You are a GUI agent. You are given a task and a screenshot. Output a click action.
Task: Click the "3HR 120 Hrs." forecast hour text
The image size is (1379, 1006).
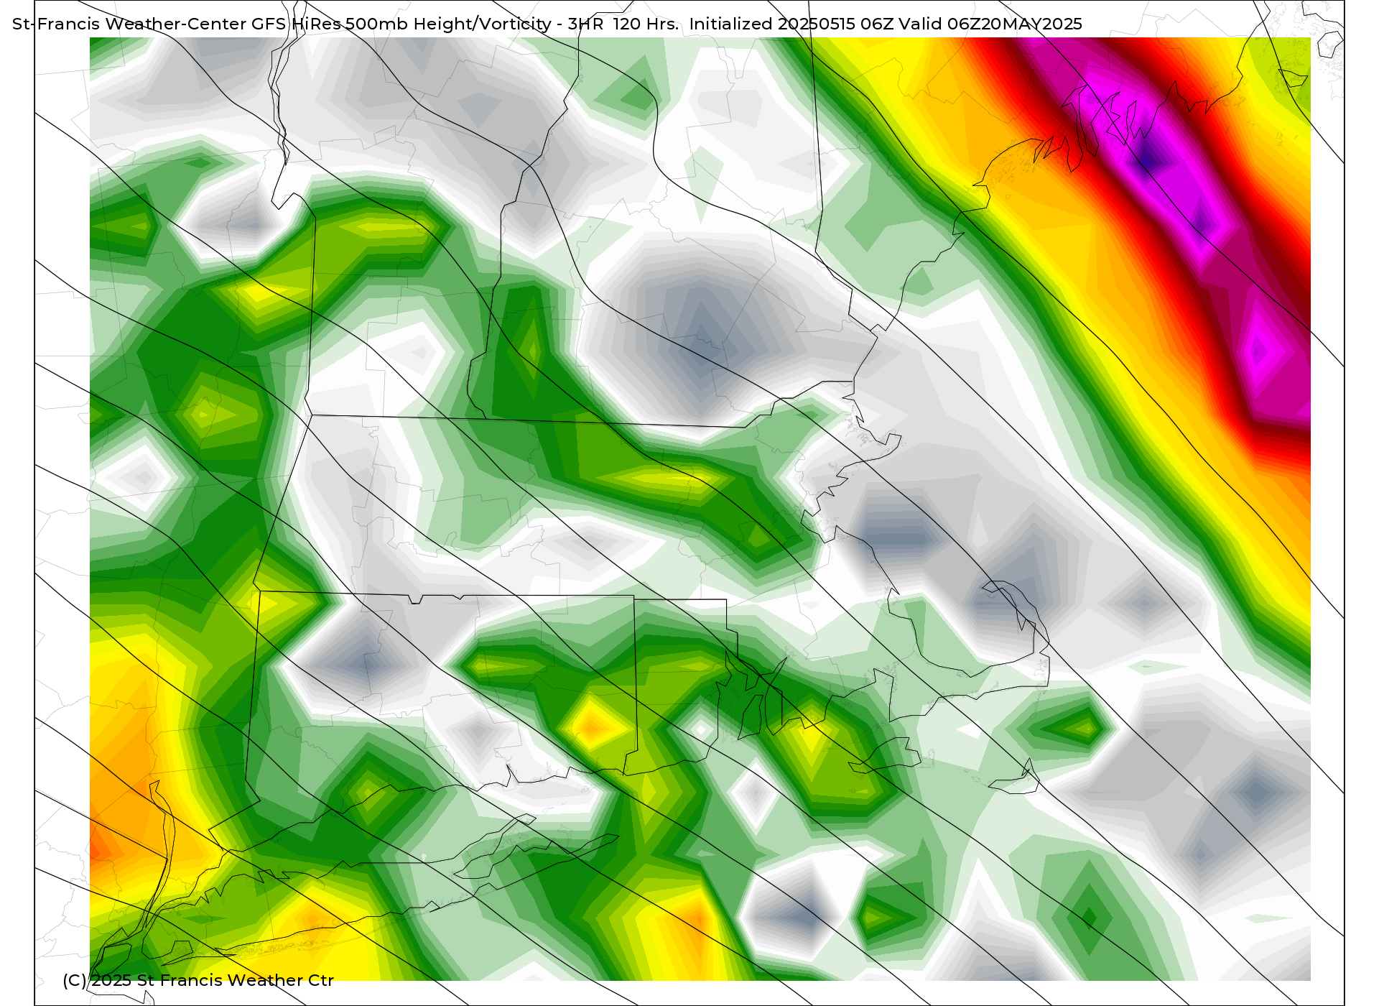coord(623,24)
